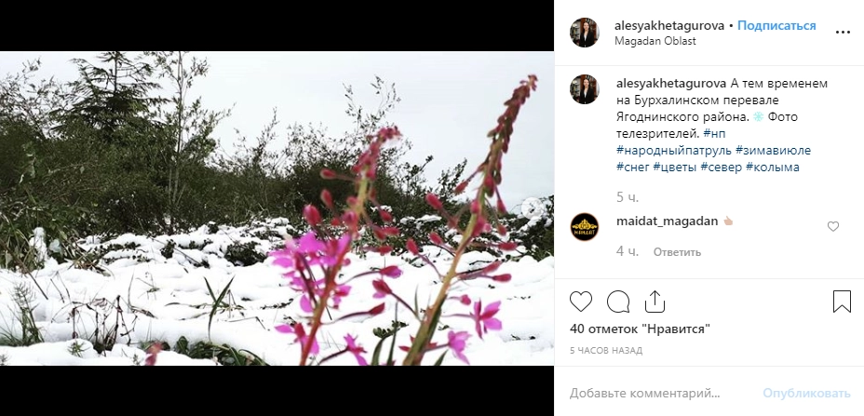Viewport: 864px width, 416px height.
Task: Like the post with heart icon
Action: [581, 302]
